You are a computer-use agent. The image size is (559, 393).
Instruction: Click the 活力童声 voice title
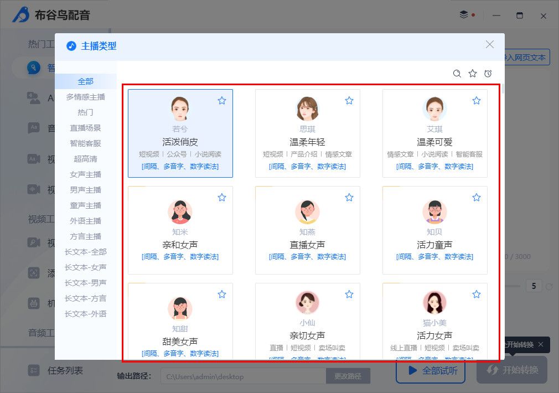tap(434, 245)
